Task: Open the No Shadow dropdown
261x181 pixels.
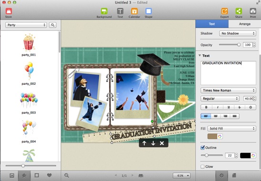Action: 238,33
